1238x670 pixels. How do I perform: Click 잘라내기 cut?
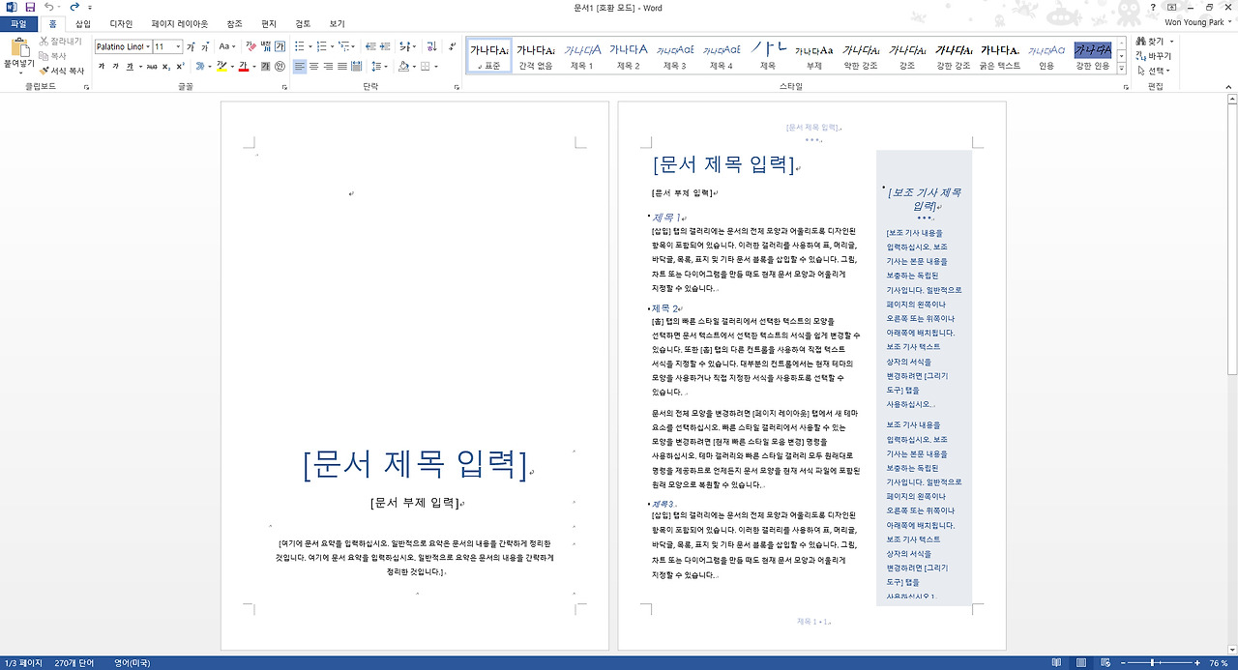click(x=60, y=42)
